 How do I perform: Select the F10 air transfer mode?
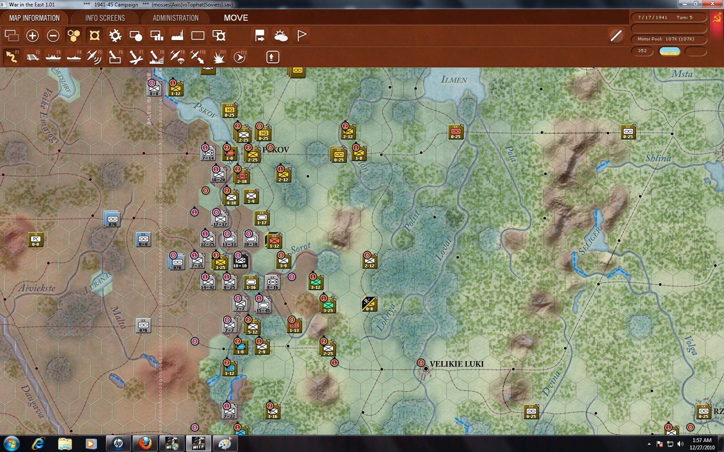[198, 57]
